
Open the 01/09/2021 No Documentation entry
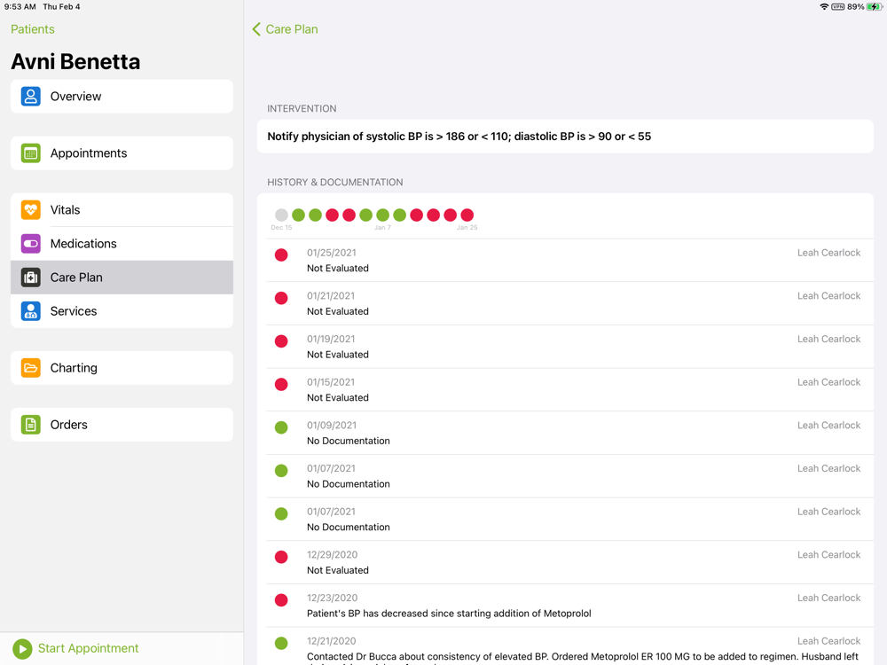pos(568,433)
